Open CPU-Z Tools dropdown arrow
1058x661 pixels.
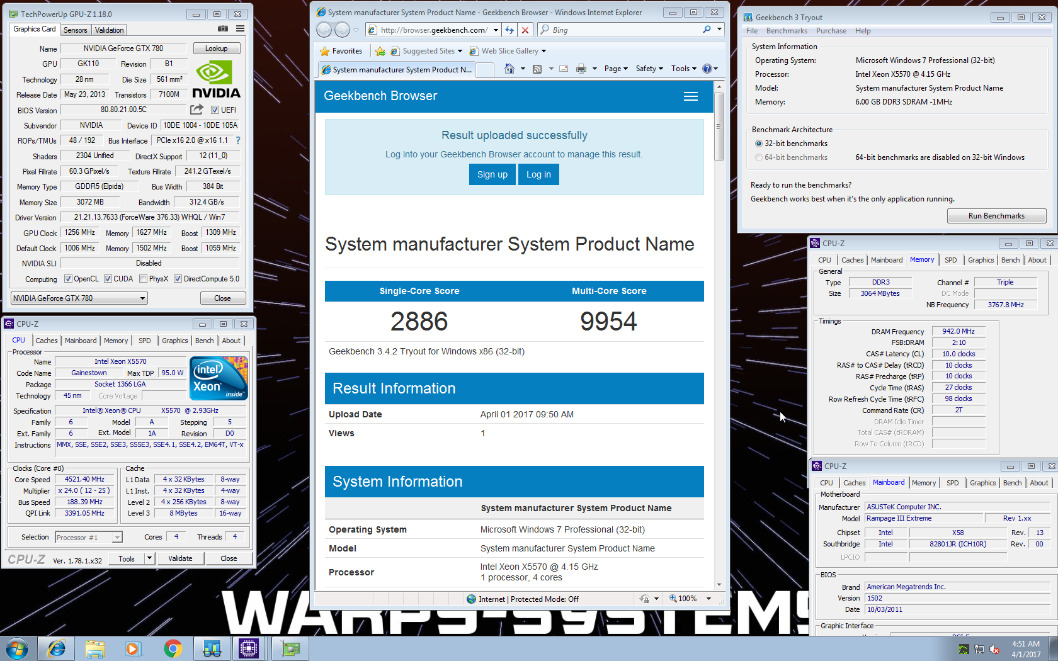tap(149, 558)
